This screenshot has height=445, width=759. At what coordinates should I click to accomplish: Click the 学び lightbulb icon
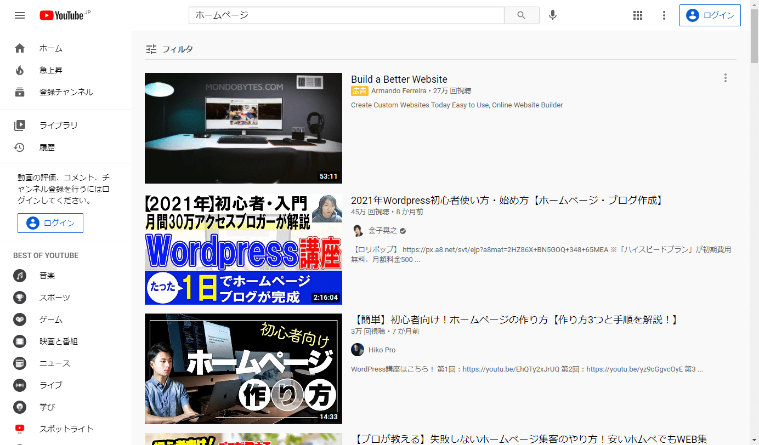pyautogui.click(x=20, y=407)
